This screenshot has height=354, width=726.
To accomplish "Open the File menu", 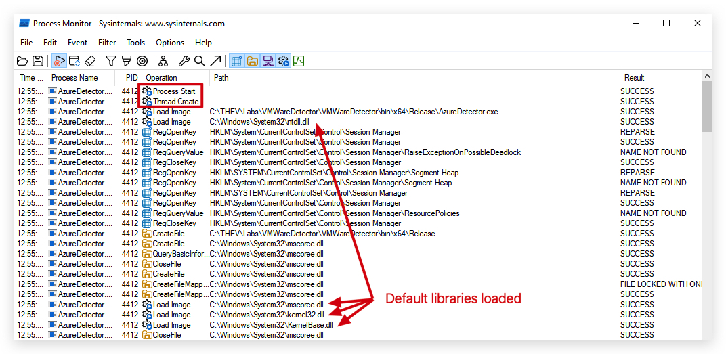I will (26, 43).
